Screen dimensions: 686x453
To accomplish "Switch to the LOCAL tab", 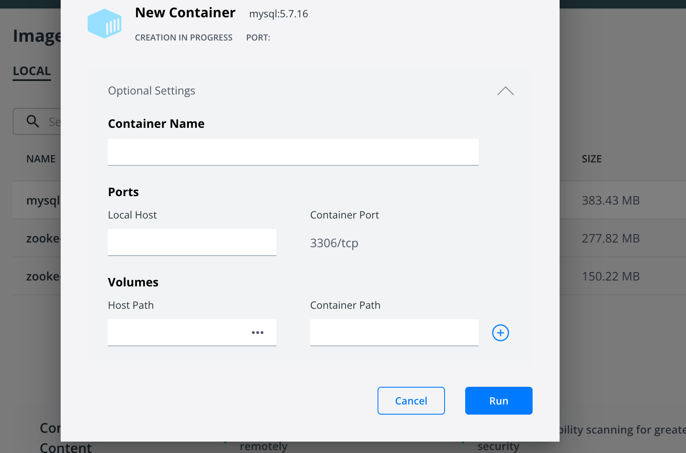I will point(32,71).
